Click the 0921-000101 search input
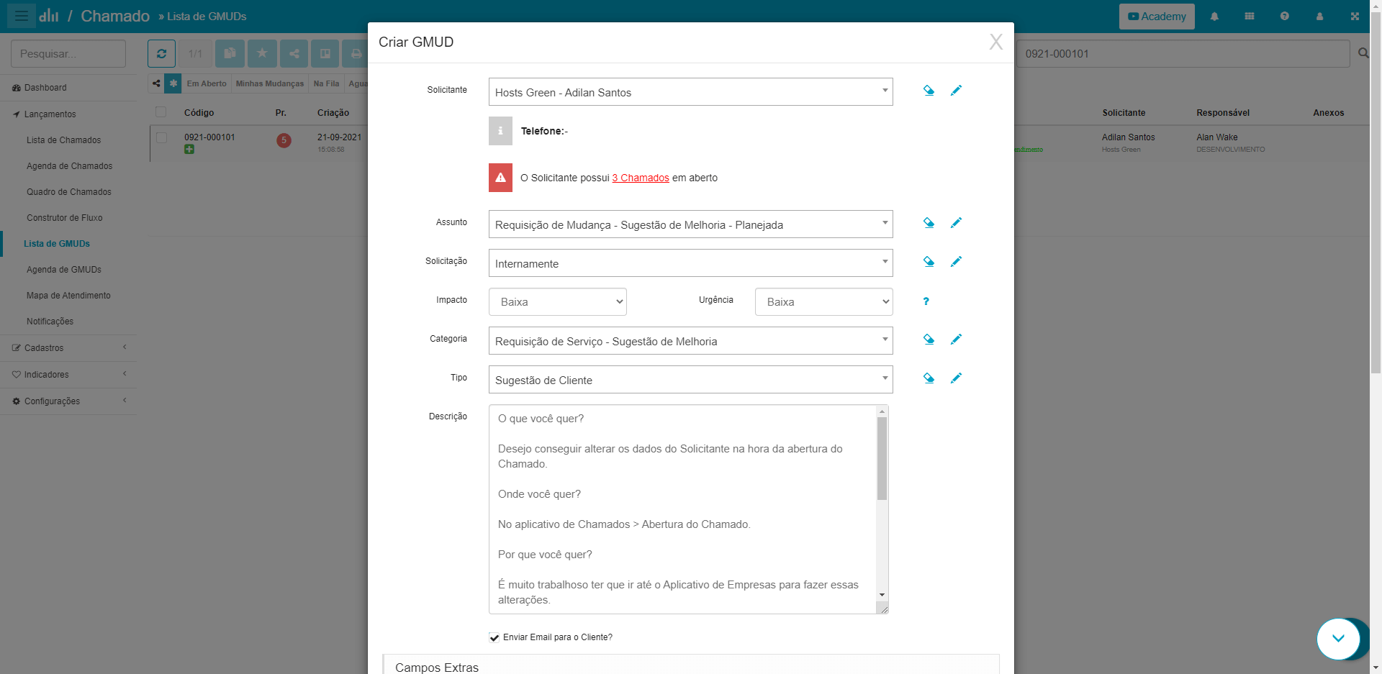The height and width of the screenshot is (674, 1382). click(x=1183, y=54)
